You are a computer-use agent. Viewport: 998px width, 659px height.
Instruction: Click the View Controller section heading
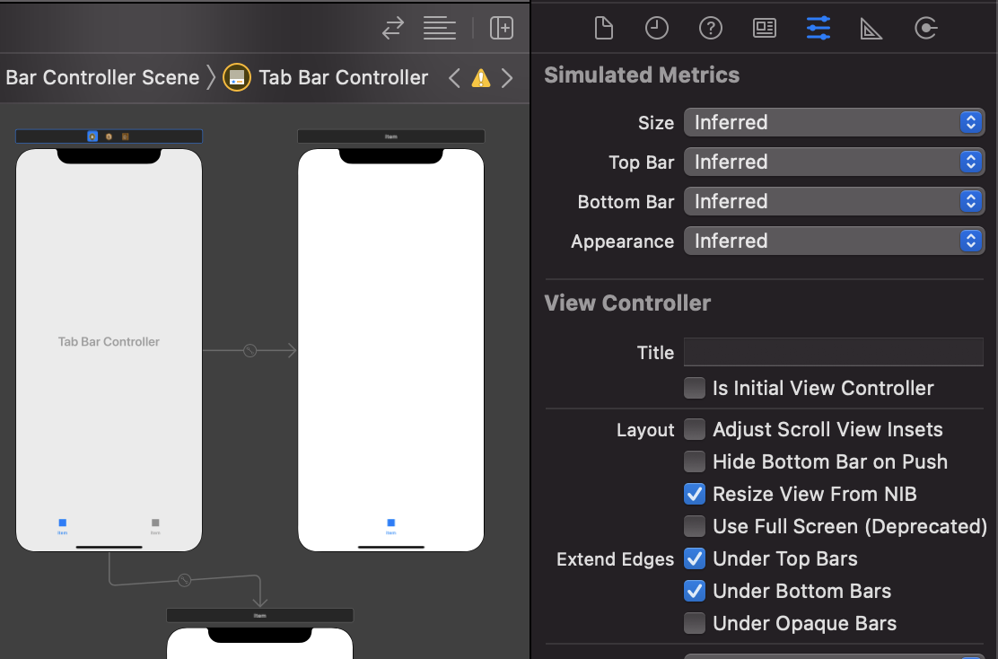(627, 303)
